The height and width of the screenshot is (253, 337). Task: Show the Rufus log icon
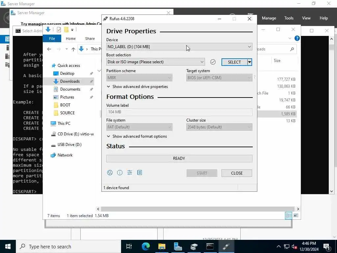140,173
